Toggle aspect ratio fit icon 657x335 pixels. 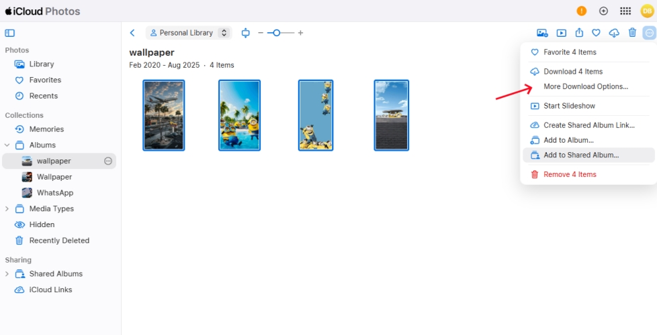click(x=246, y=33)
